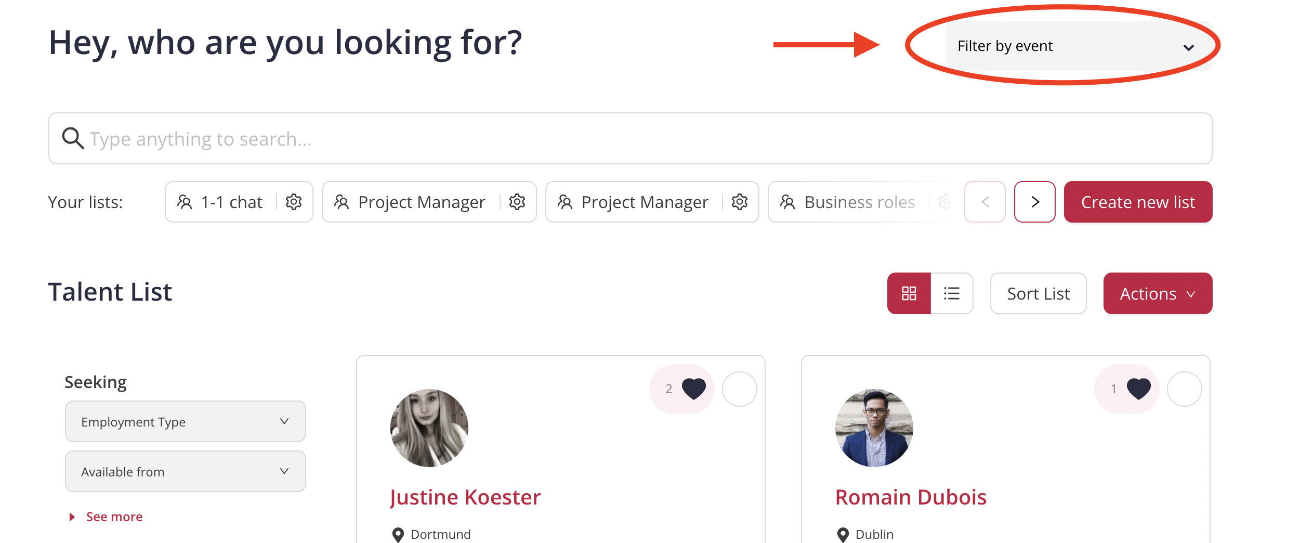The width and height of the screenshot is (1313, 543).
Task: Click Create new list button
Action: (1138, 202)
